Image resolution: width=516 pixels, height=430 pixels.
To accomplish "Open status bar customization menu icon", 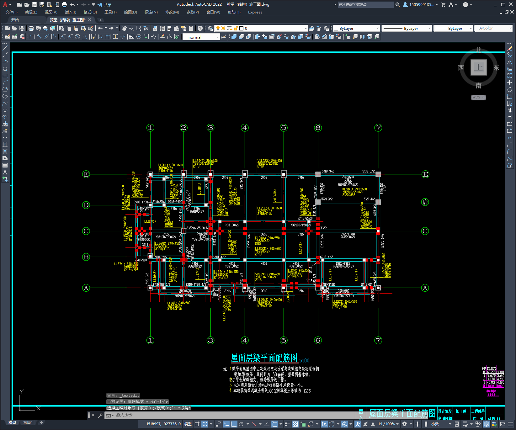I will click(511, 424).
